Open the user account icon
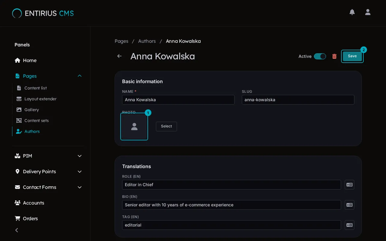This screenshot has width=386, height=241. [x=368, y=12]
